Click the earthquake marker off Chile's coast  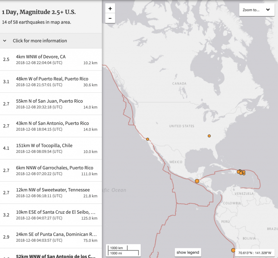[233, 250]
